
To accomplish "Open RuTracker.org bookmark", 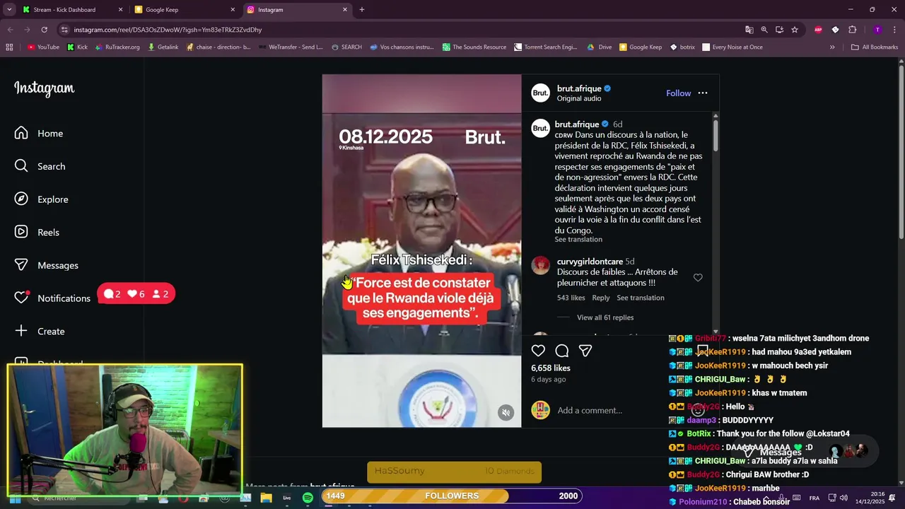I will (x=117, y=47).
